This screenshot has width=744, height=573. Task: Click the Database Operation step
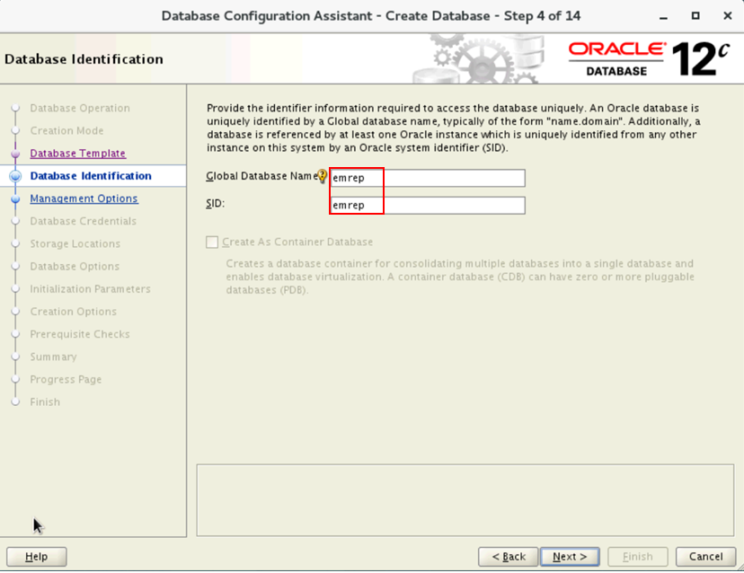(80, 108)
